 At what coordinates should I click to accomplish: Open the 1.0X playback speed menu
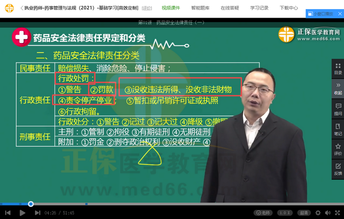[284, 213]
